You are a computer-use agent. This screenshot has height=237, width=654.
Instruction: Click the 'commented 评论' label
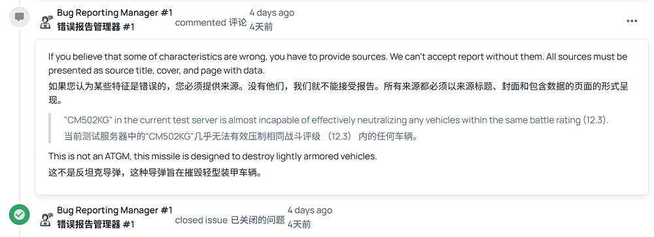211,22
